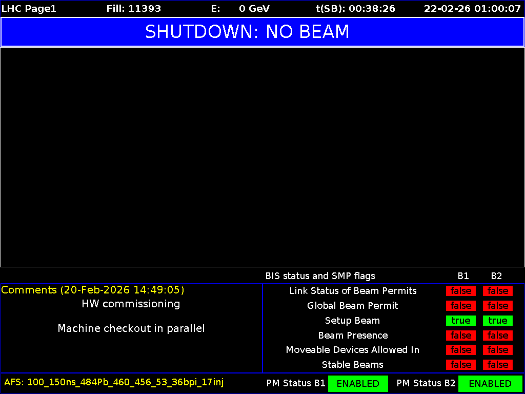Click the Beam Presence false indicator for B1
525x394 pixels.
(x=460, y=336)
